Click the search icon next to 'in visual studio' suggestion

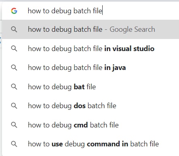point(14,48)
